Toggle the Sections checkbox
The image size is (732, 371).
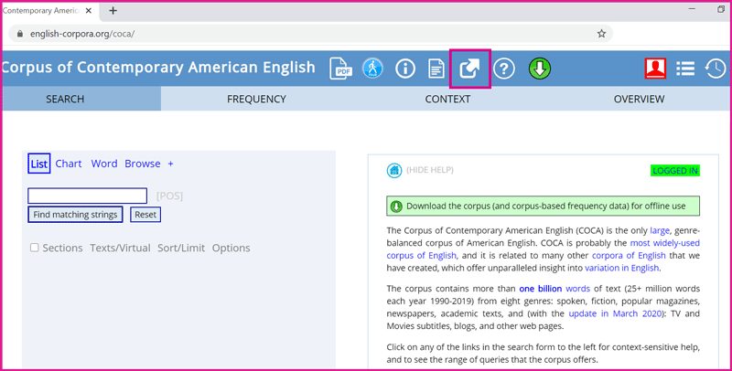(35, 248)
